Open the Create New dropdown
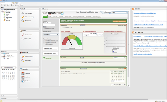167x102 pixels. pyautogui.click(x=51, y=35)
